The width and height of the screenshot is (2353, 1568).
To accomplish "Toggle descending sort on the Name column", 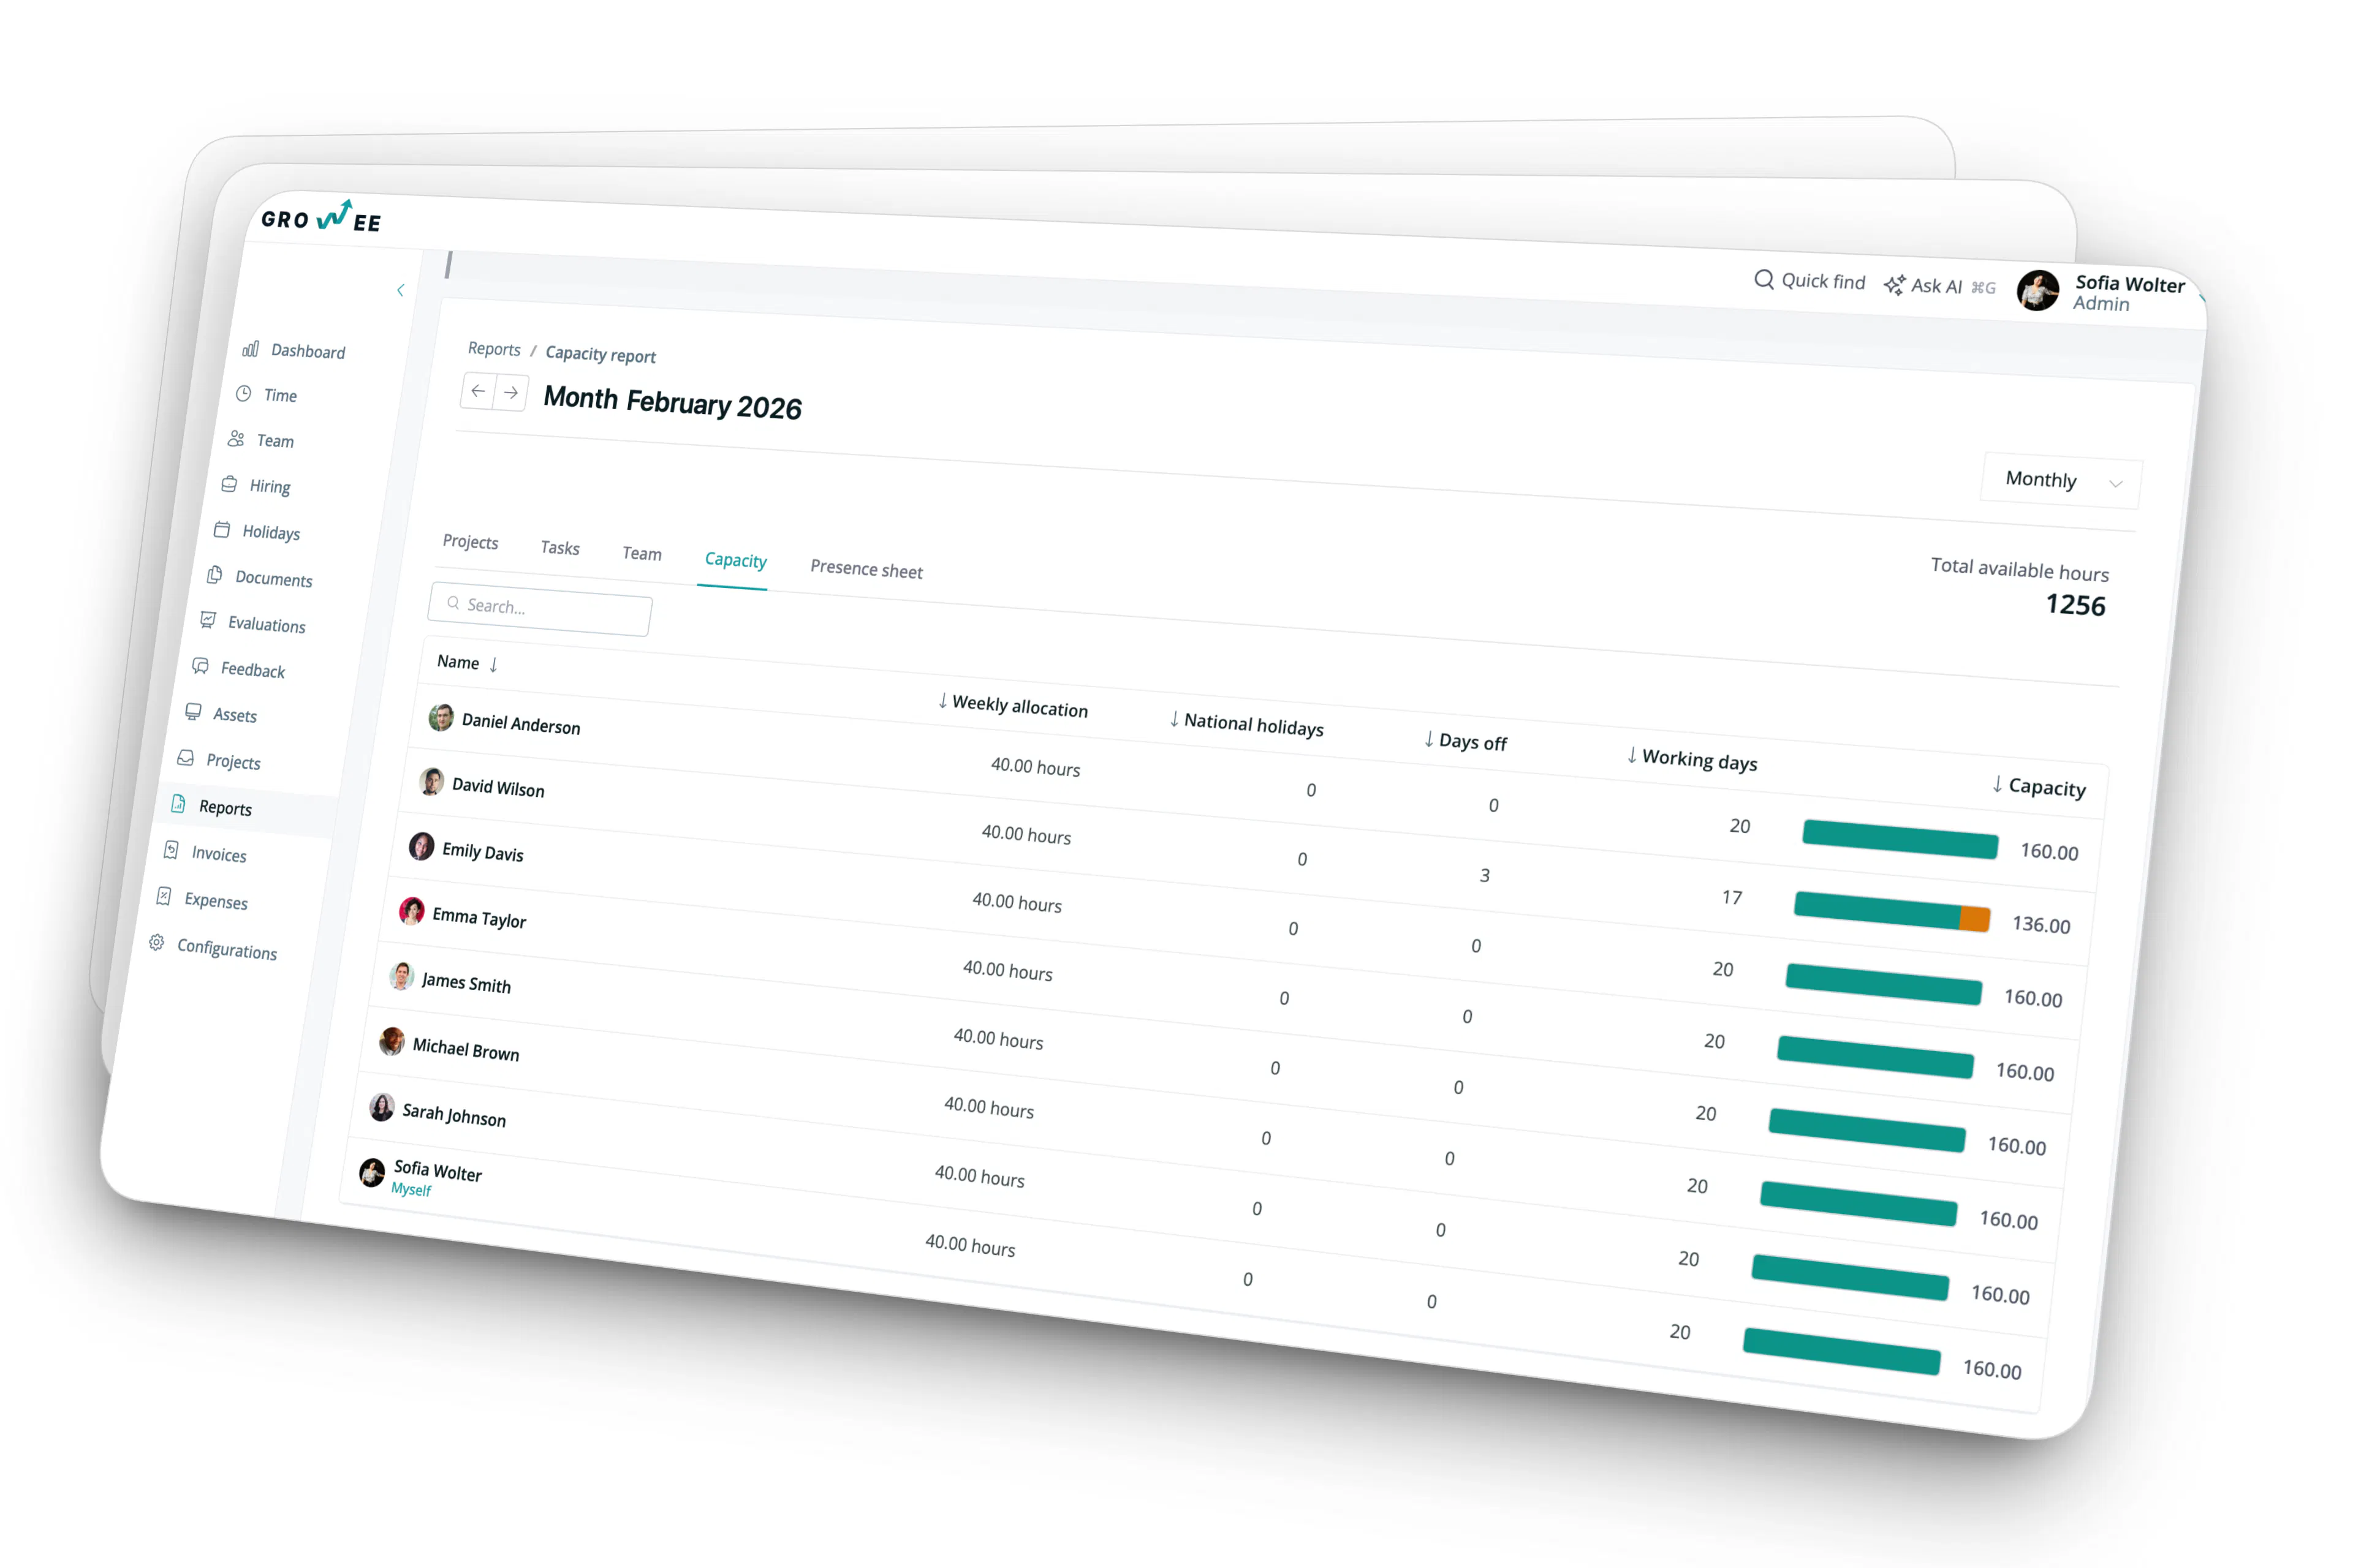I will pyautogui.click(x=492, y=663).
